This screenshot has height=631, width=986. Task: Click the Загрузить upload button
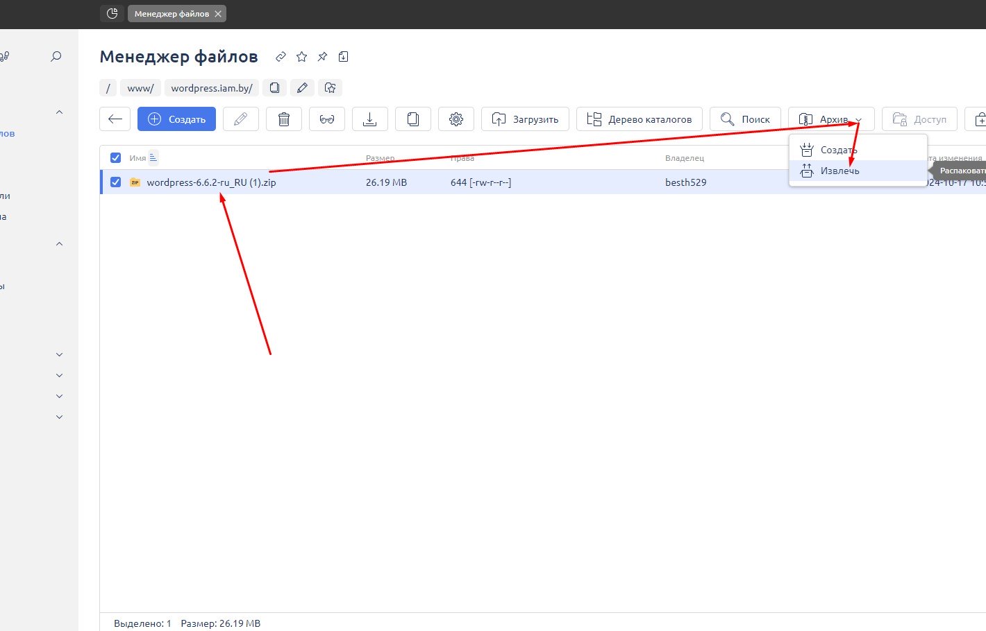[x=525, y=119]
